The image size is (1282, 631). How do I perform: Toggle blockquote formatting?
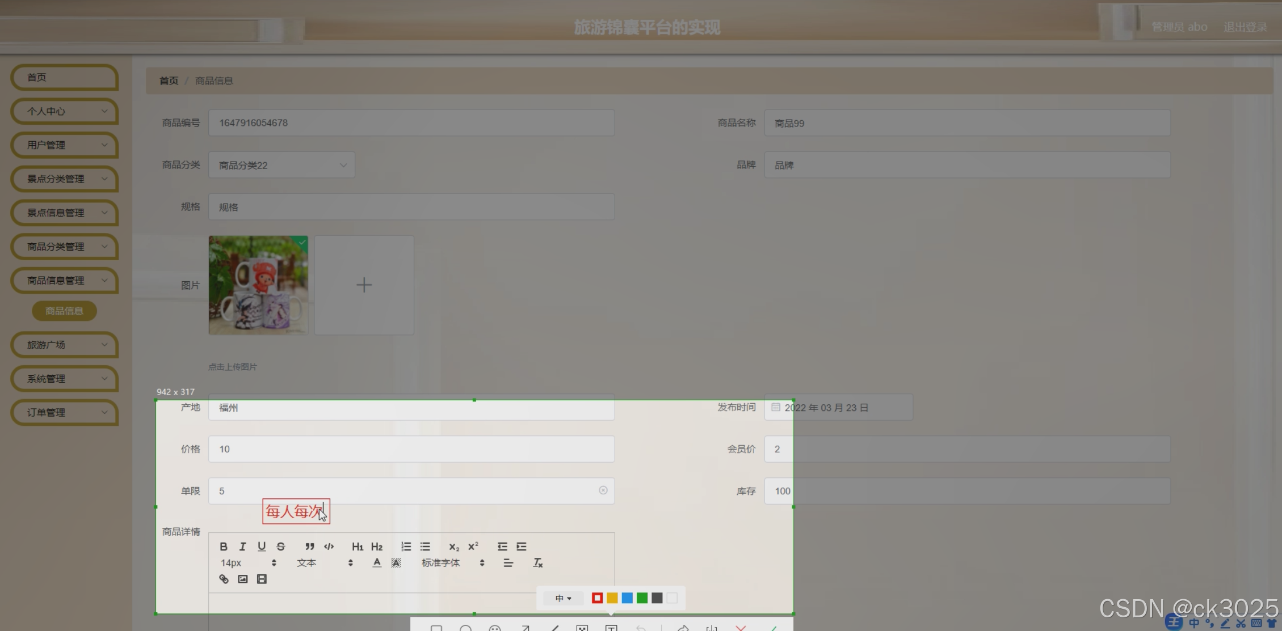click(x=309, y=547)
